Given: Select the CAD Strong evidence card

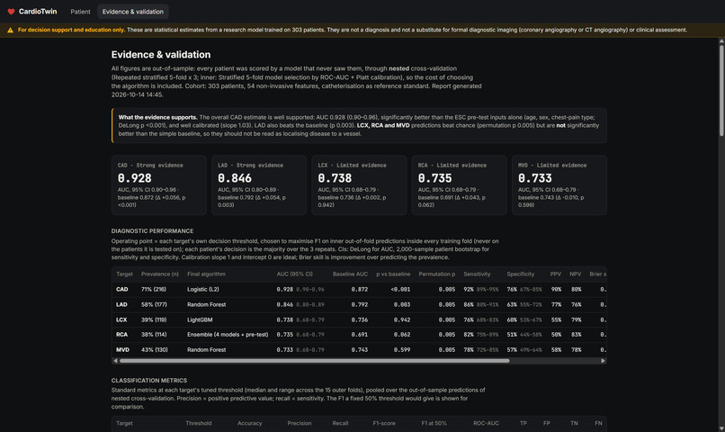Looking at the screenshot, I should tap(158, 185).
